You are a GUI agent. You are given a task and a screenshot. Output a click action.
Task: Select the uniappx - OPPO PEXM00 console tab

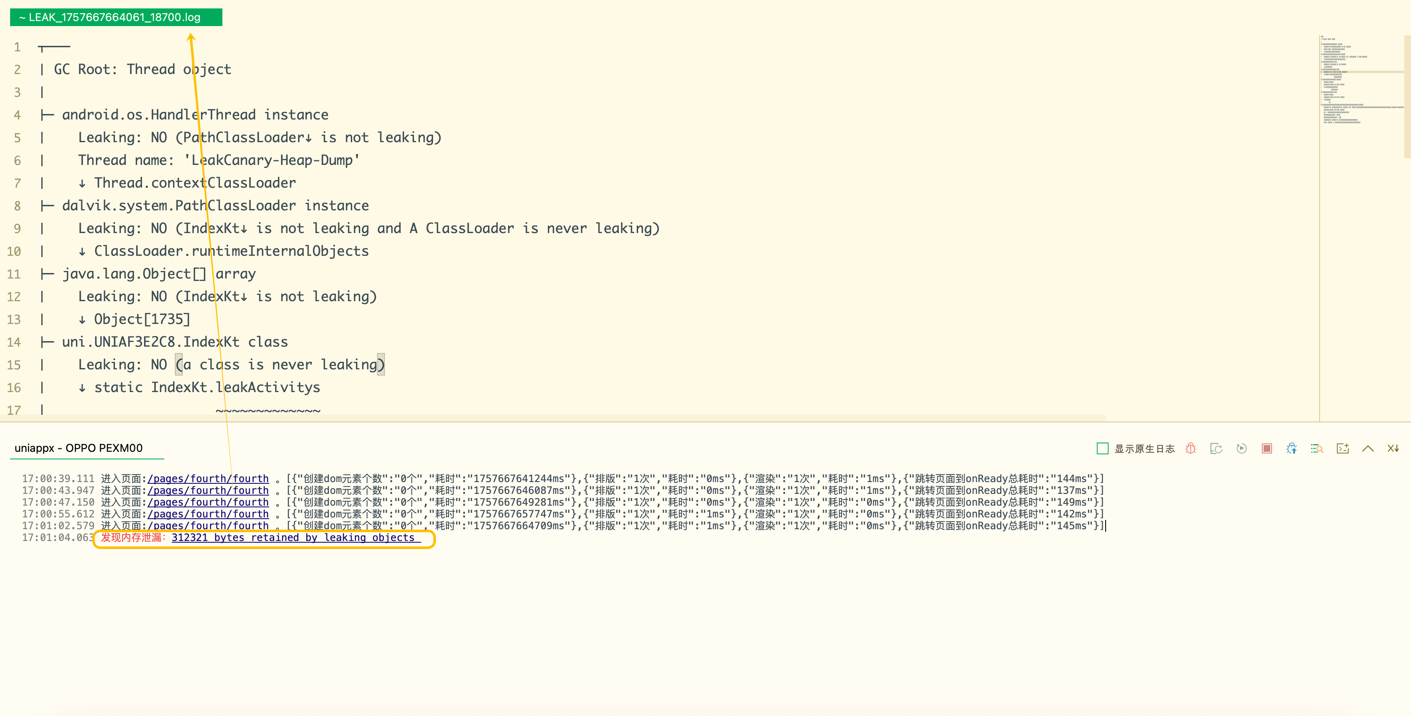[78, 448]
